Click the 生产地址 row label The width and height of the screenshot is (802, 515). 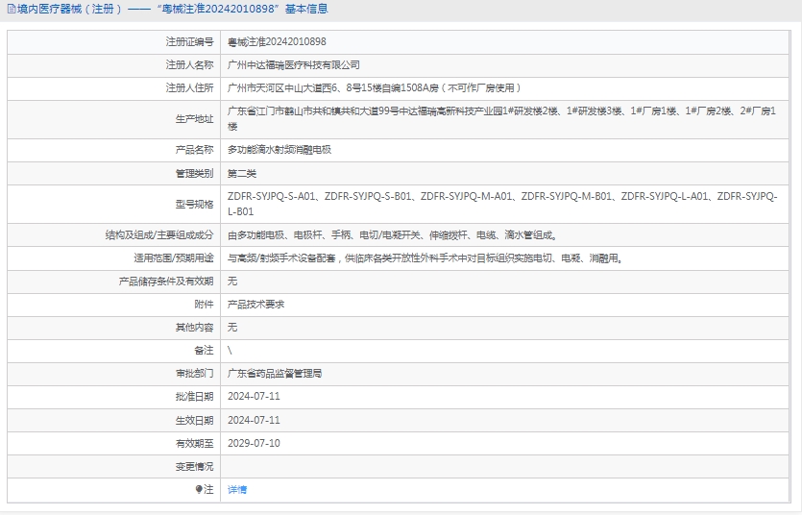coord(194,119)
